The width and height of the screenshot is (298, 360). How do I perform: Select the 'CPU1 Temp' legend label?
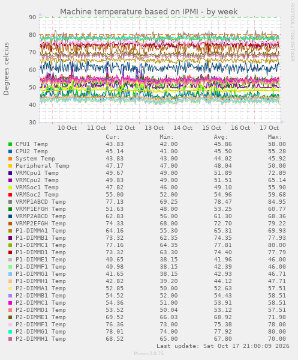[x=32, y=144]
